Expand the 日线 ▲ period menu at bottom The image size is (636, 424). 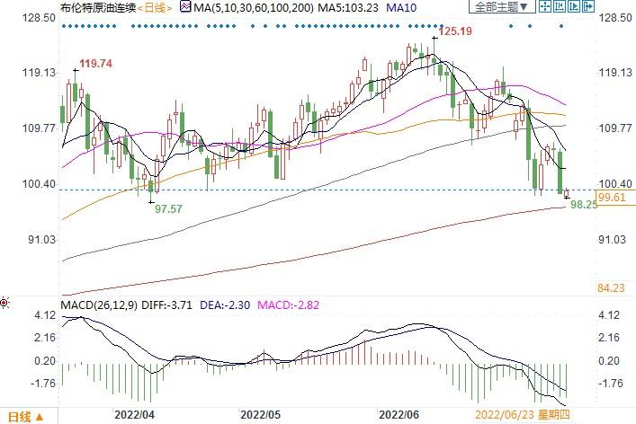pos(26,417)
